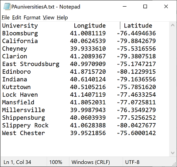This screenshot has height=167, width=177.
Task: Click value 40.6140124
Action: click(x=88, y=79)
